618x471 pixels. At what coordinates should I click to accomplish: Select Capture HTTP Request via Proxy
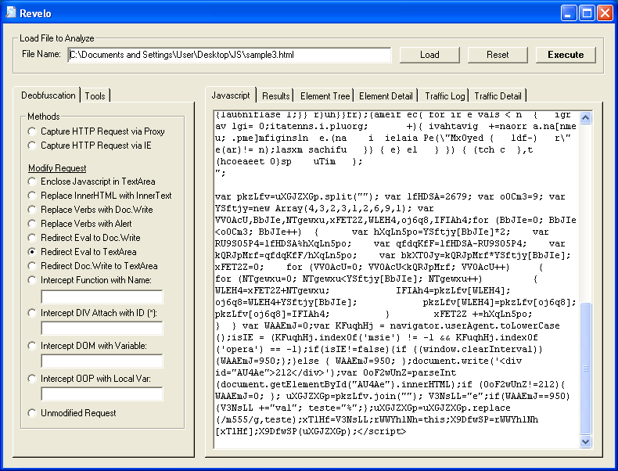coord(32,131)
